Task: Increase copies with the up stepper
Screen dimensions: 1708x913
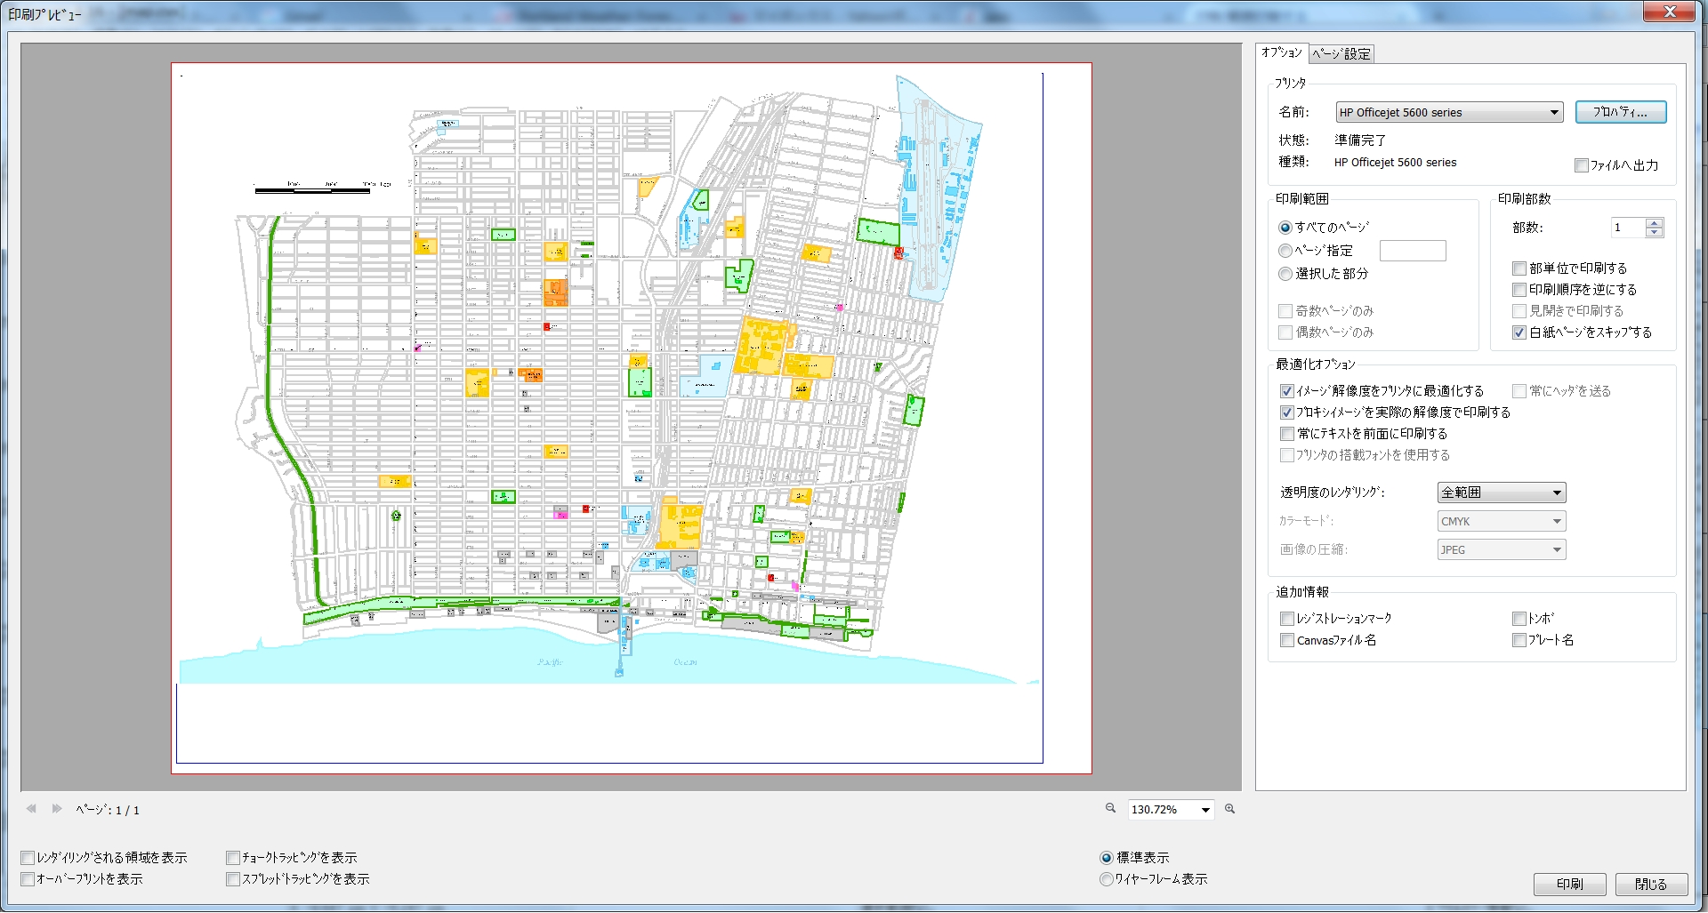Action: pyautogui.click(x=1655, y=223)
